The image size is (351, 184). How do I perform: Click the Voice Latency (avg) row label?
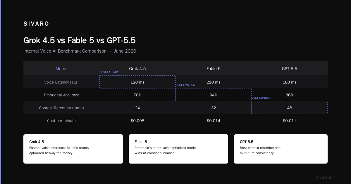61,82
